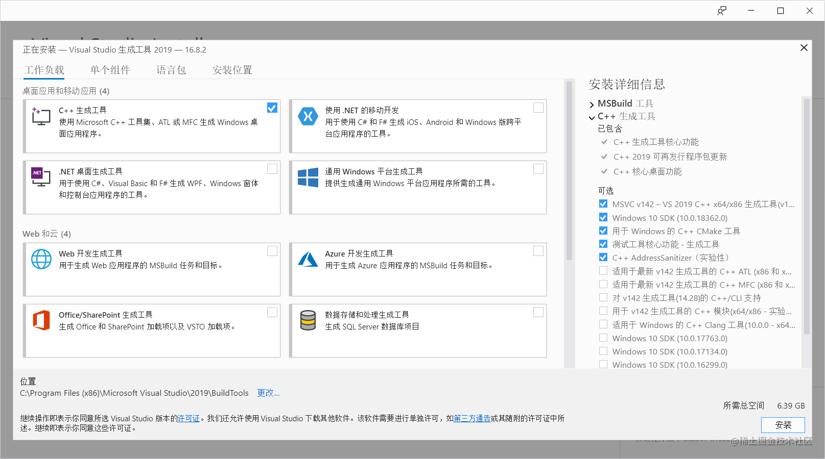The height and width of the screenshot is (459, 825).
Task: Open the 许可证 link
Action: [x=188, y=419]
